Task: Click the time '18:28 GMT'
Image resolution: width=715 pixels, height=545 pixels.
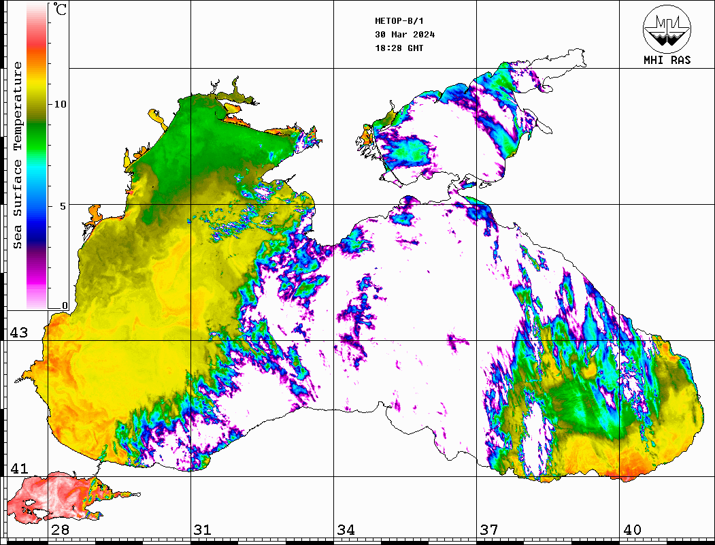Action: (x=399, y=48)
